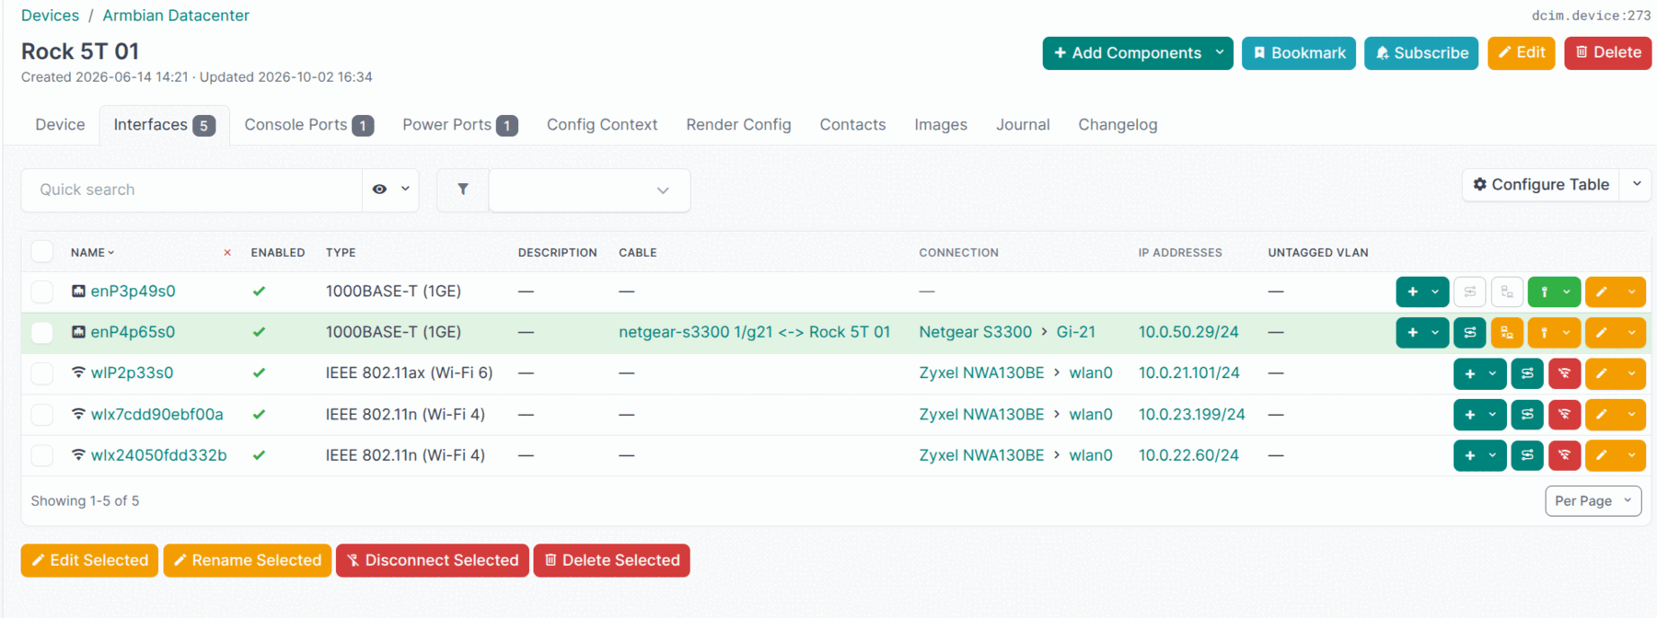Click the pencil edit icon for wlP2p33s0
Image resolution: width=1657 pixels, height=618 pixels.
point(1602,373)
